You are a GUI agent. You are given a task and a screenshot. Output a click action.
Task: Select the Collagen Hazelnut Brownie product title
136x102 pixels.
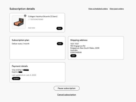43,16
